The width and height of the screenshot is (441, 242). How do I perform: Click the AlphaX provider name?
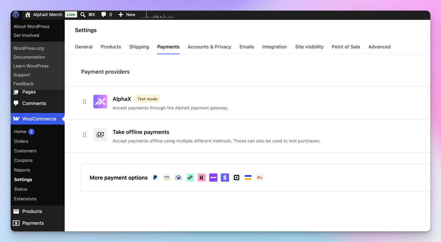point(122,99)
